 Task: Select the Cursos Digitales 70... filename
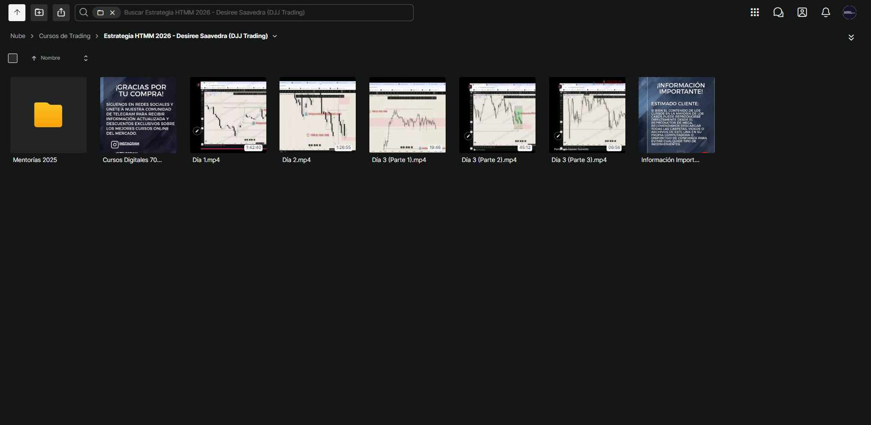pos(132,160)
